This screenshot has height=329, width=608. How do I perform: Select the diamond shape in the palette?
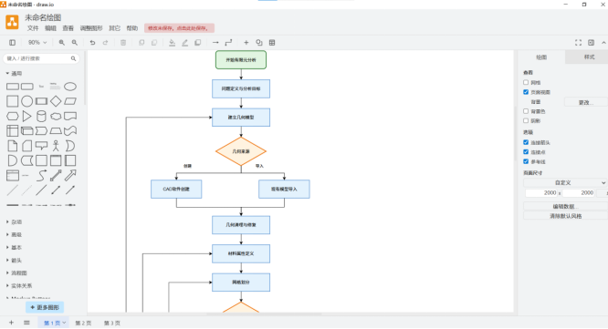[x=56, y=101]
